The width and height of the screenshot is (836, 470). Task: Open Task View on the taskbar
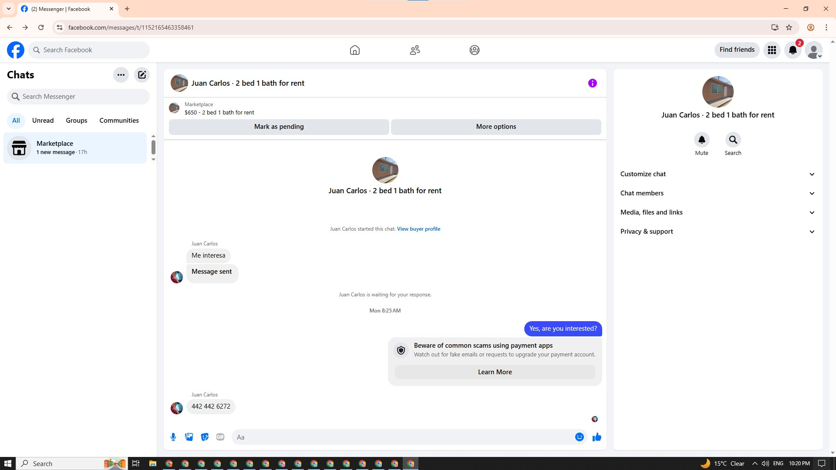(136, 463)
